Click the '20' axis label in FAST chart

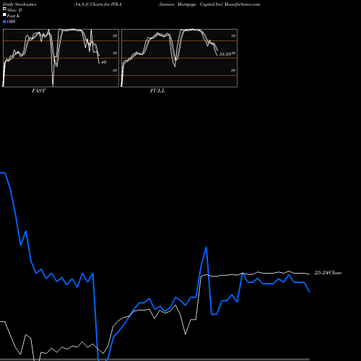(x=115, y=70)
